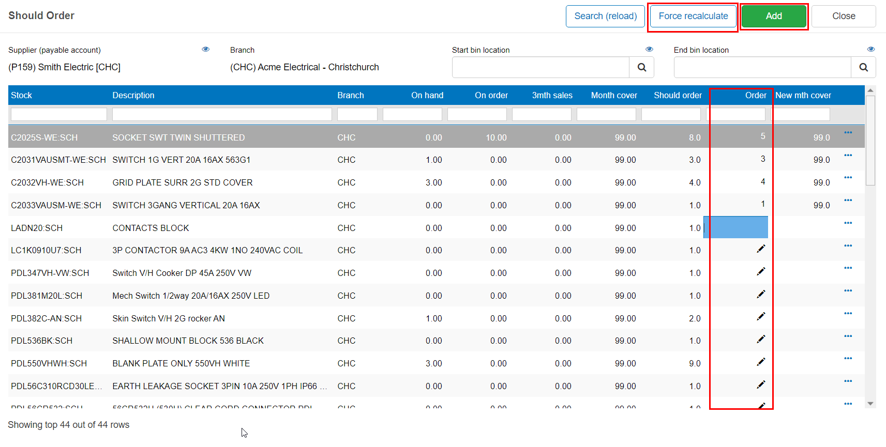886x447 pixels.
Task: Toggle the eye icon beside End bin location
Action: (x=871, y=49)
